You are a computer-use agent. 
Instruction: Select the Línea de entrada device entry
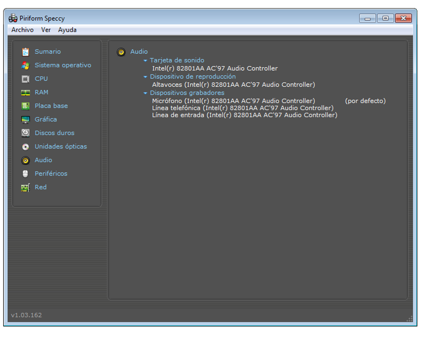pos(245,115)
